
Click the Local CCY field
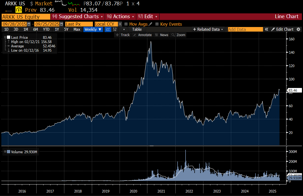[106, 24]
